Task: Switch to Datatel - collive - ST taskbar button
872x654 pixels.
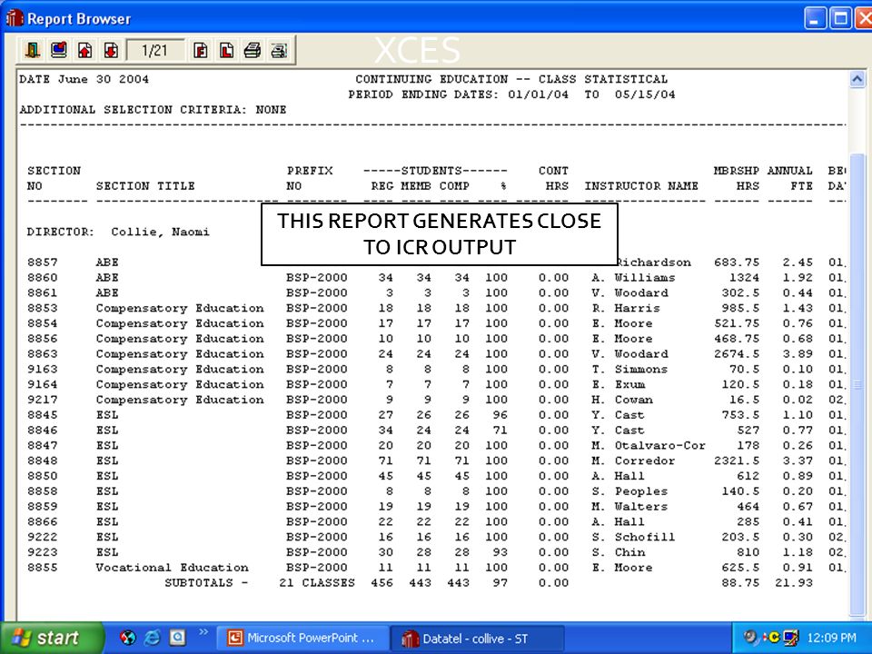Action: (477, 638)
